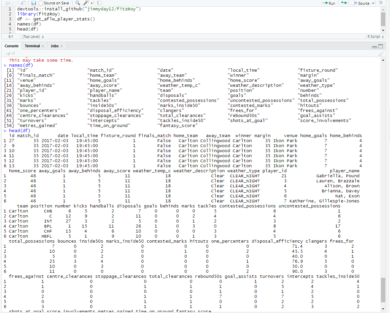The width and height of the screenshot is (390, 313).
Task: Click the code tools magic wand
Action: [86, 3]
